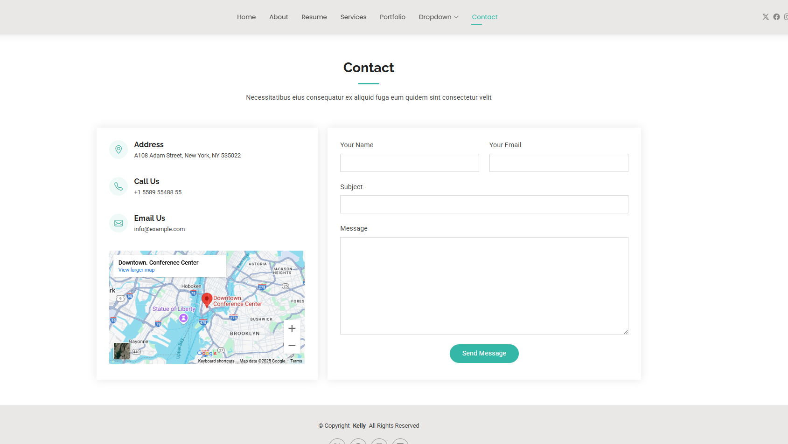Switch map to satellite view thumbnail
Viewport: 788px width, 444px height.
pos(122,351)
